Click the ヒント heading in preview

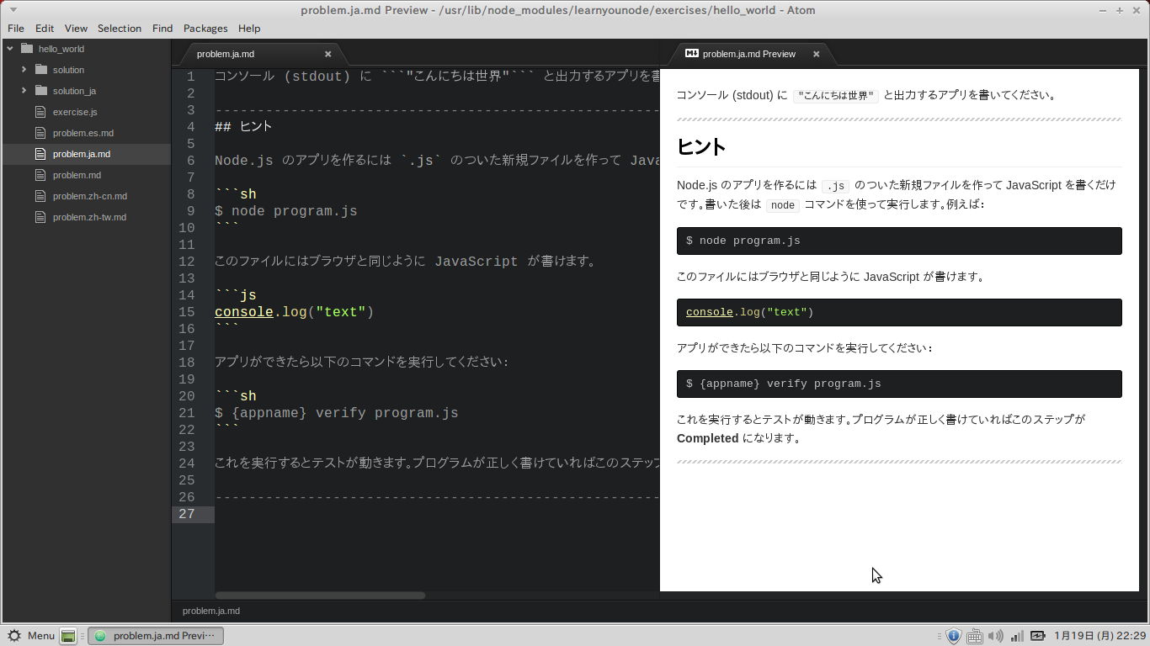[701, 146]
